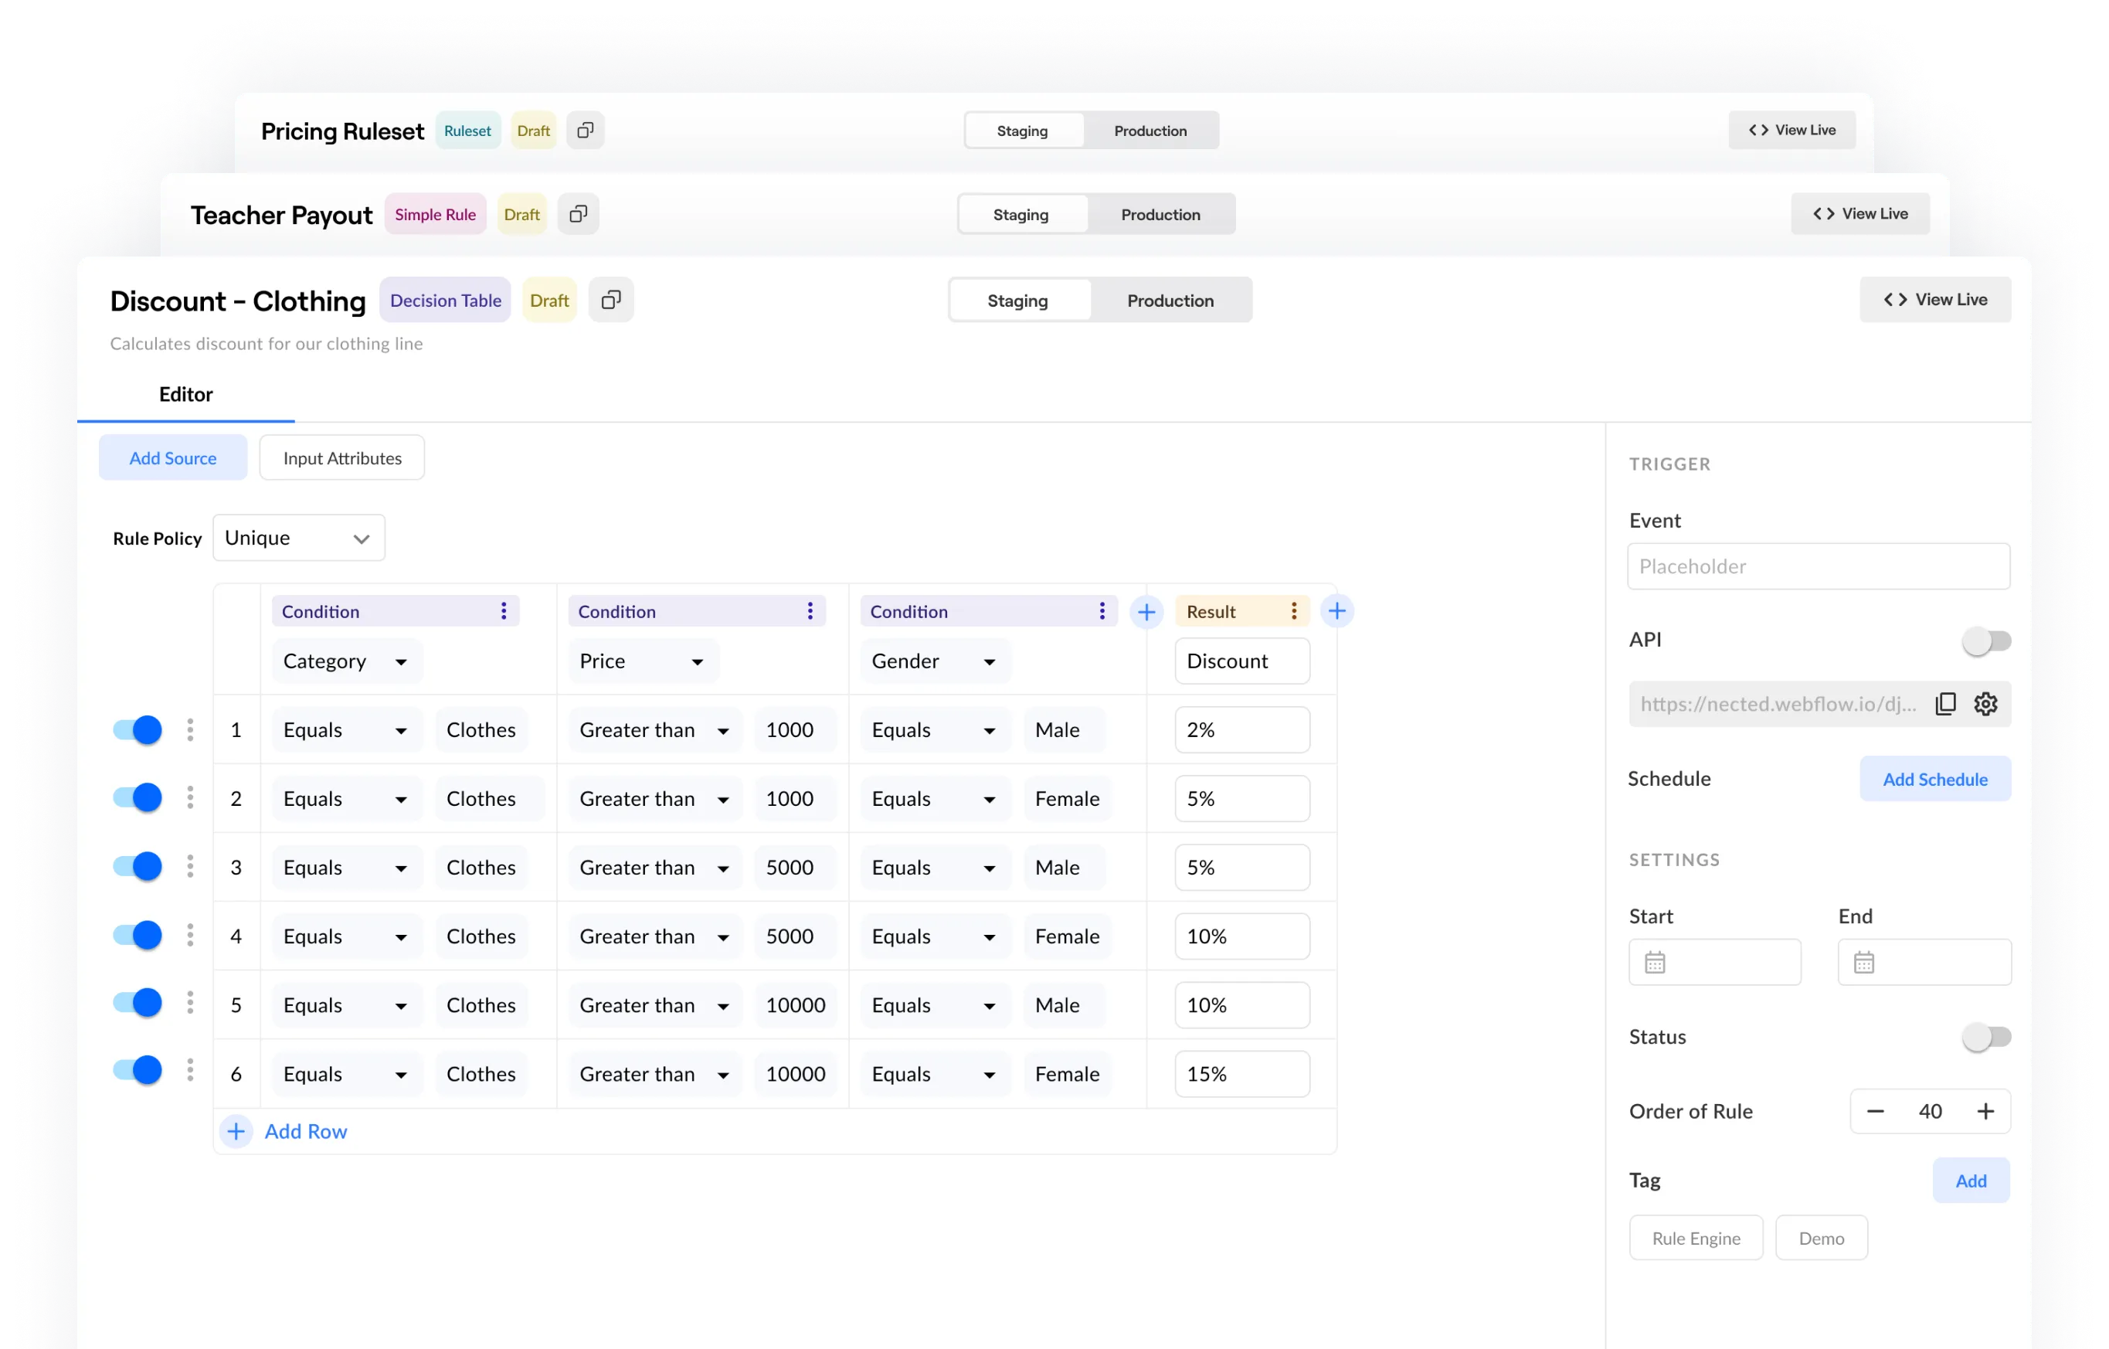
Task: Copy the API endpoint URL
Action: click(1946, 703)
